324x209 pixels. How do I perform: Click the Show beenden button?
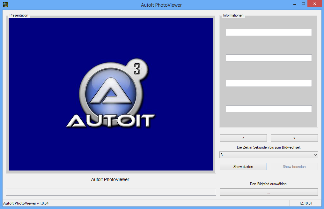pyautogui.click(x=294, y=167)
